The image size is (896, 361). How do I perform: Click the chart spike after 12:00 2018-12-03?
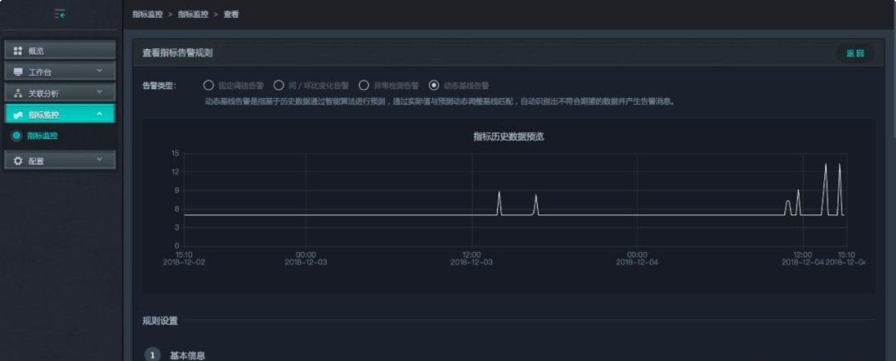pyautogui.click(x=499, y=203)
